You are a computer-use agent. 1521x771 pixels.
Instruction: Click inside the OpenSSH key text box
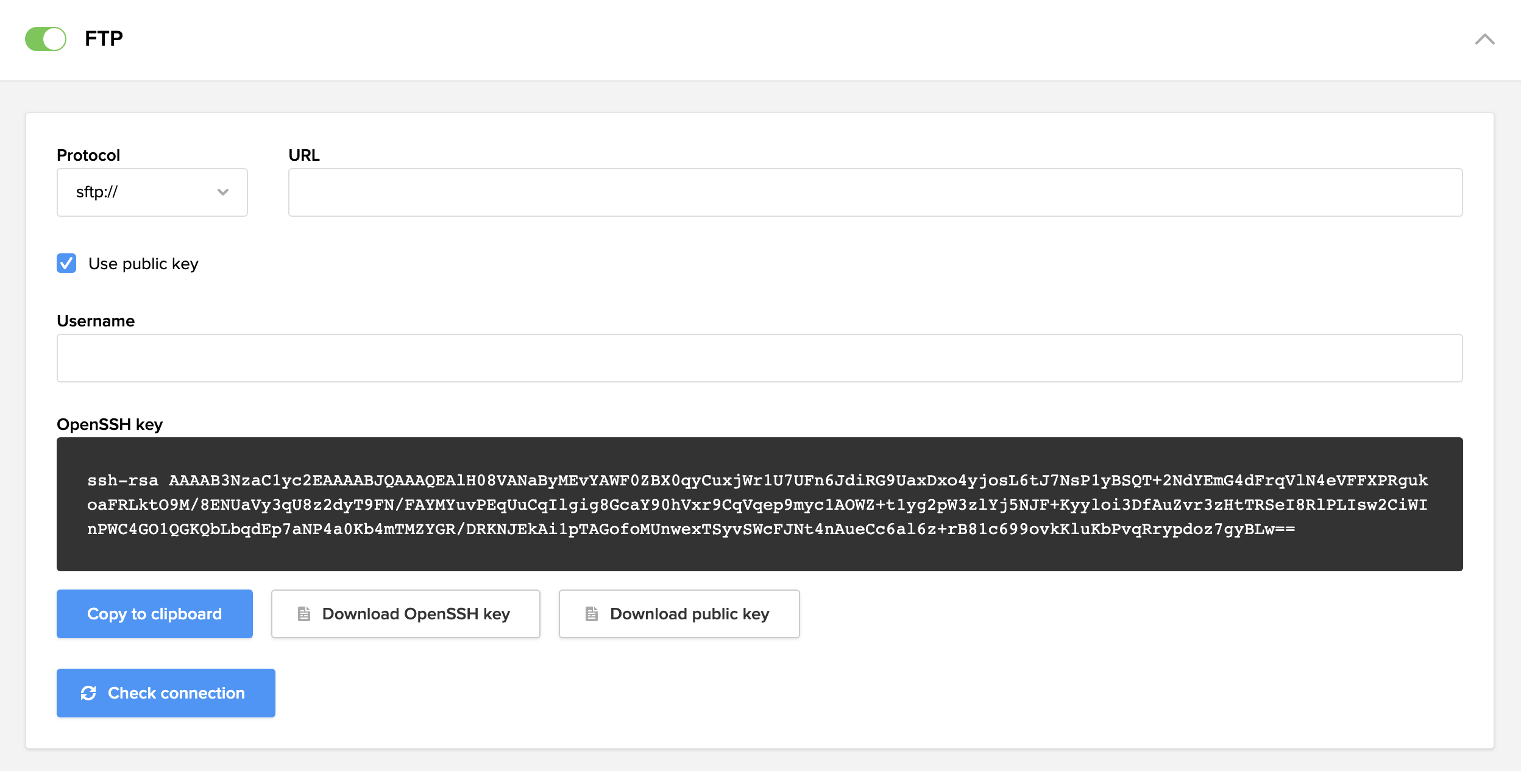tap(759, 504)
